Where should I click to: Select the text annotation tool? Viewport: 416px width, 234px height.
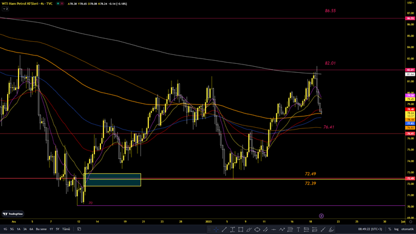point(298,229)
